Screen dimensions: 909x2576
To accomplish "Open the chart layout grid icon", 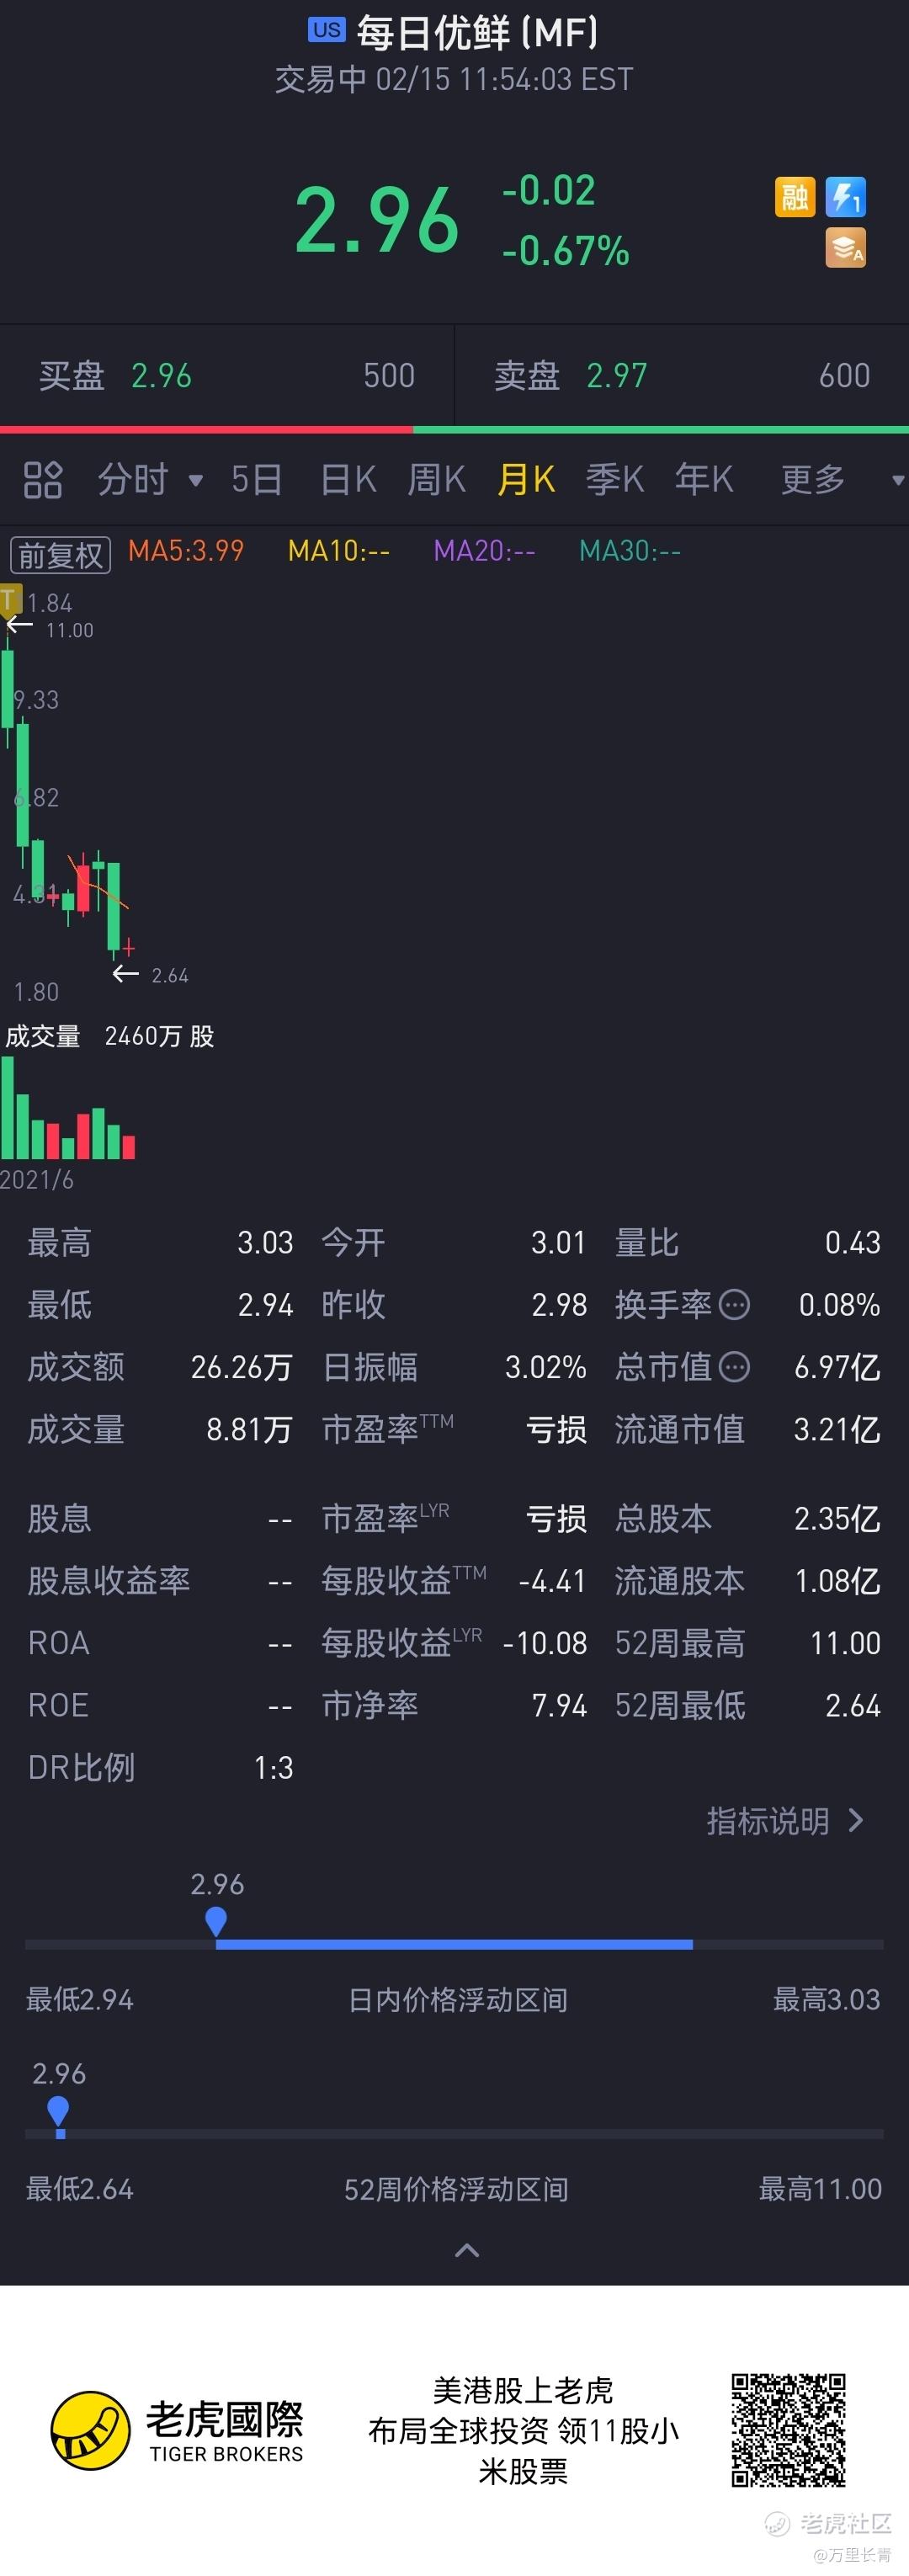I will (43, 480).
